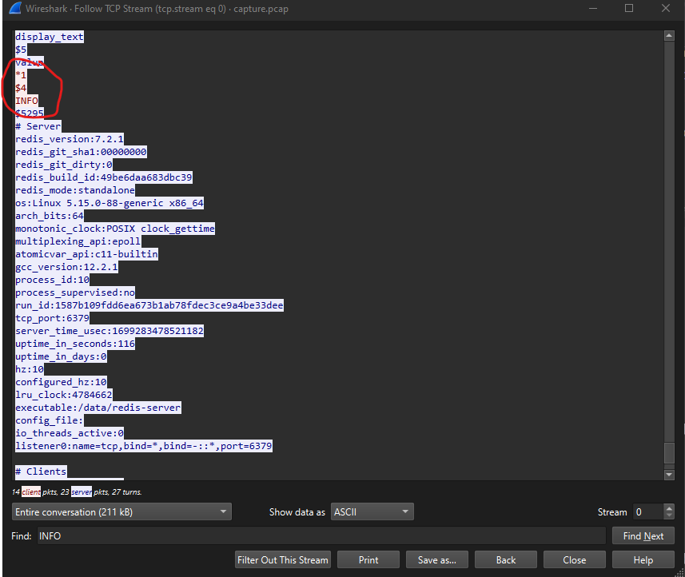Click the red client legend label

click(x=31, y=491)
